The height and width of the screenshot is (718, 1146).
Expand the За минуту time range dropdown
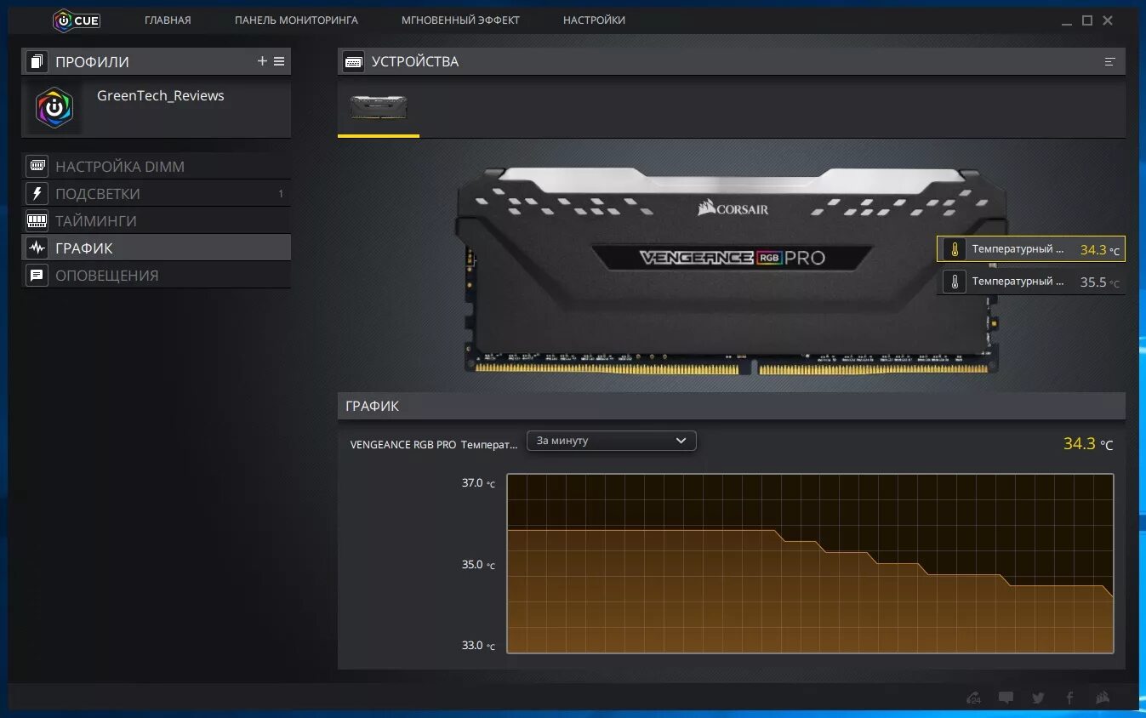point(611,441)
